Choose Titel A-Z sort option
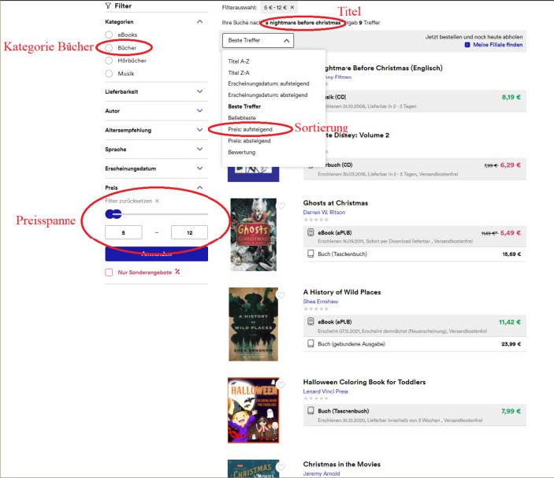Screen dimensions: 554x478 [x=239, y=61]
